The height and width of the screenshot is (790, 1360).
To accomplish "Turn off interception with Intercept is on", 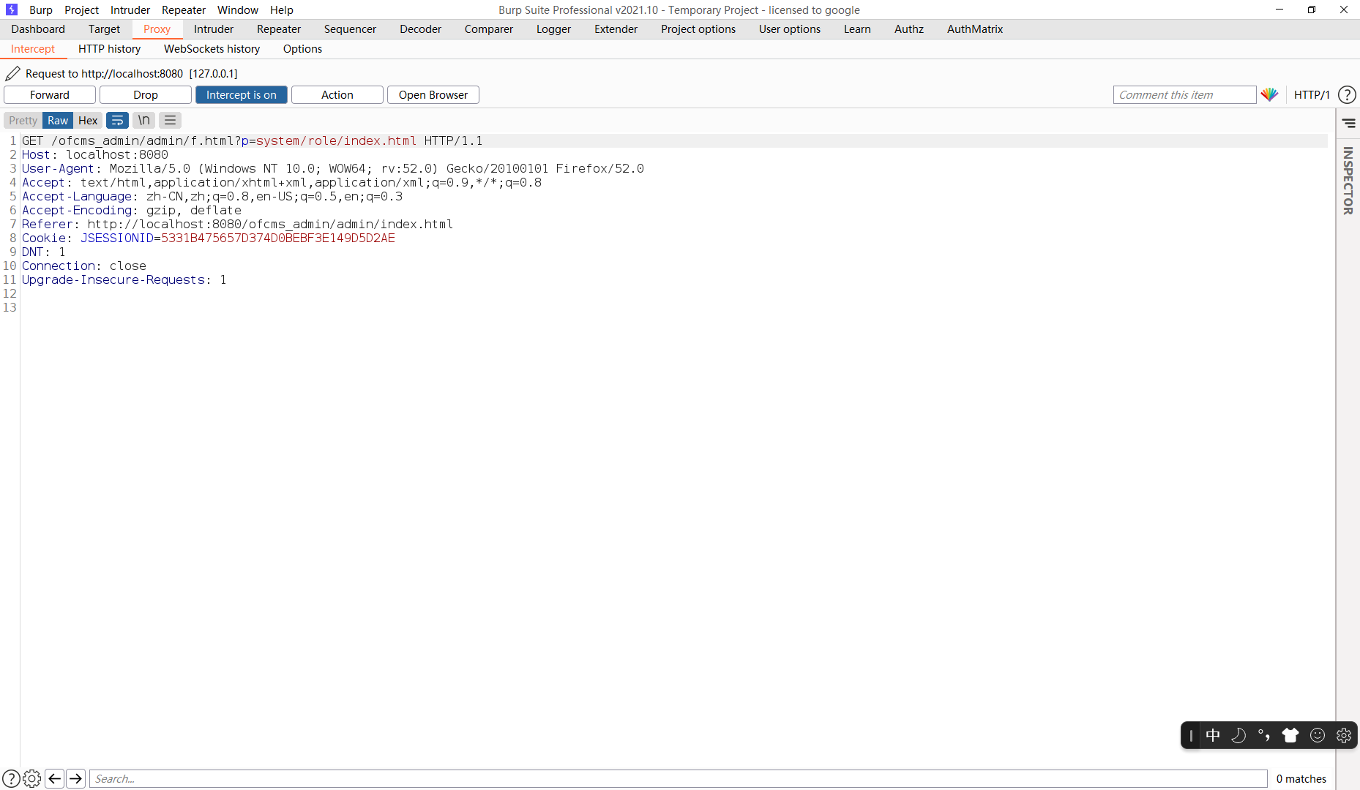I will point(241,94).
